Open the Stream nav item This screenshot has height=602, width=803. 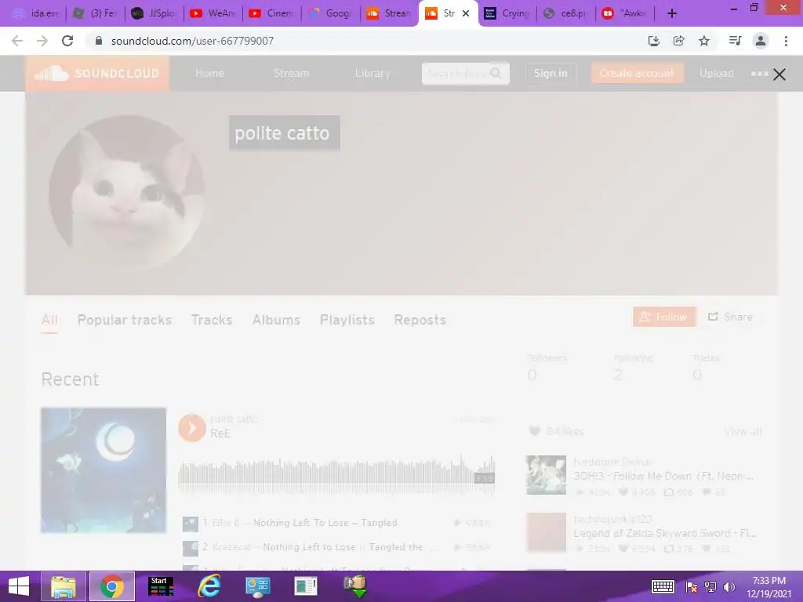(291, 73)
